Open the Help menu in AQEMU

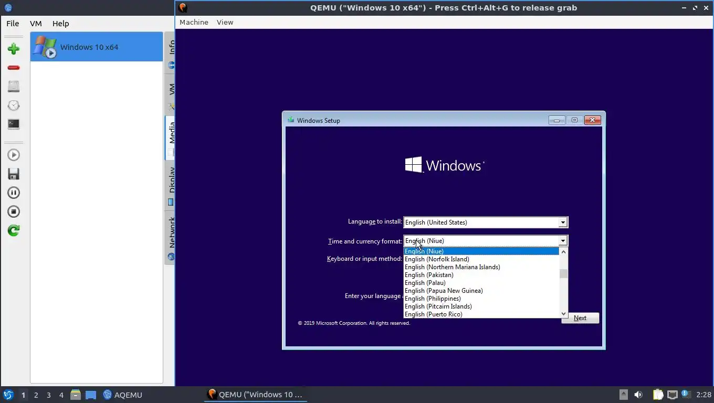(60, 23)
